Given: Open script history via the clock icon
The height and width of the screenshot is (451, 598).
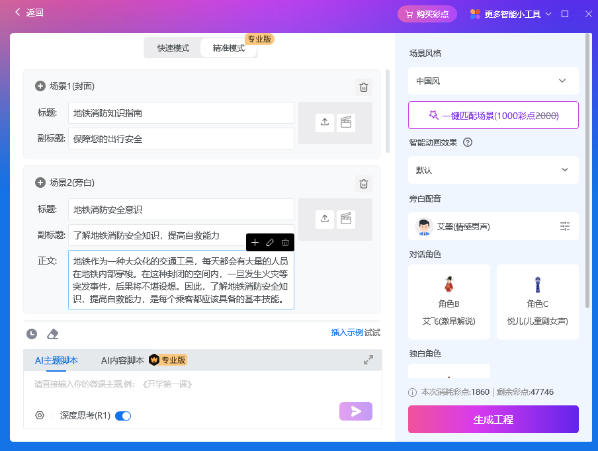Looking at the screenshot, I should 31,334.
